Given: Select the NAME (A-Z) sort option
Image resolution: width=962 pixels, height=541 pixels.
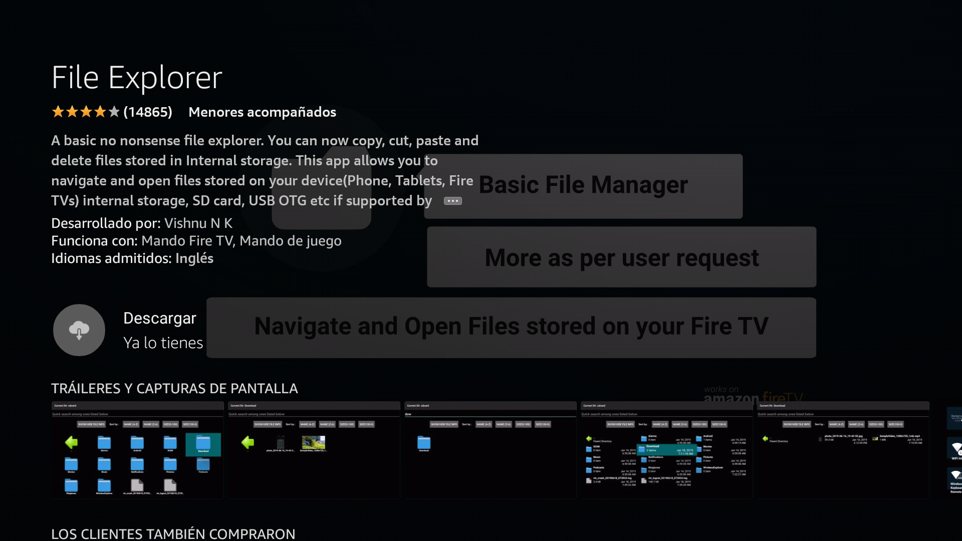Looking at the screenshot, I should (131, 424).
